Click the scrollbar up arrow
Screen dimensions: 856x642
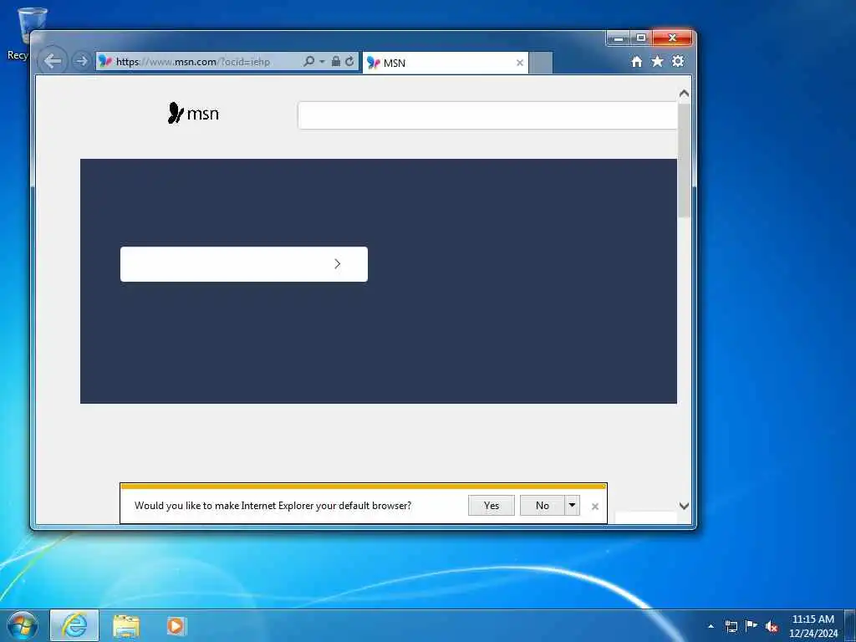point(684,94)
